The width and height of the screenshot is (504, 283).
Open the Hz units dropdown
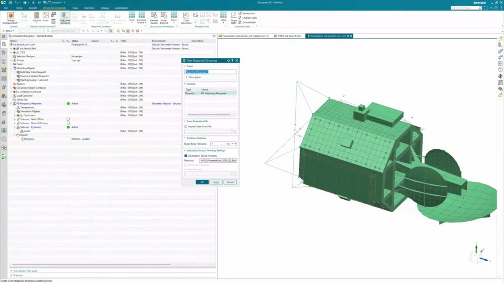(x=232, y=143)
